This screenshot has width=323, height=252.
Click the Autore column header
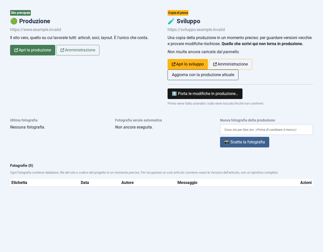pyautogui.click(x=127, y=182)
